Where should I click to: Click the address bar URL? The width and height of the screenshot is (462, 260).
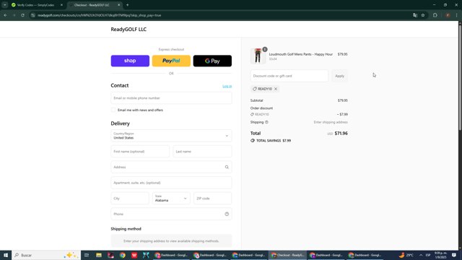100,15
